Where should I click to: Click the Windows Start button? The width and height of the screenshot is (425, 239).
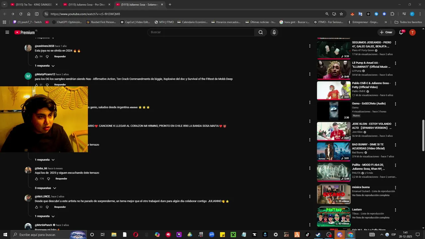coord(5,235)
